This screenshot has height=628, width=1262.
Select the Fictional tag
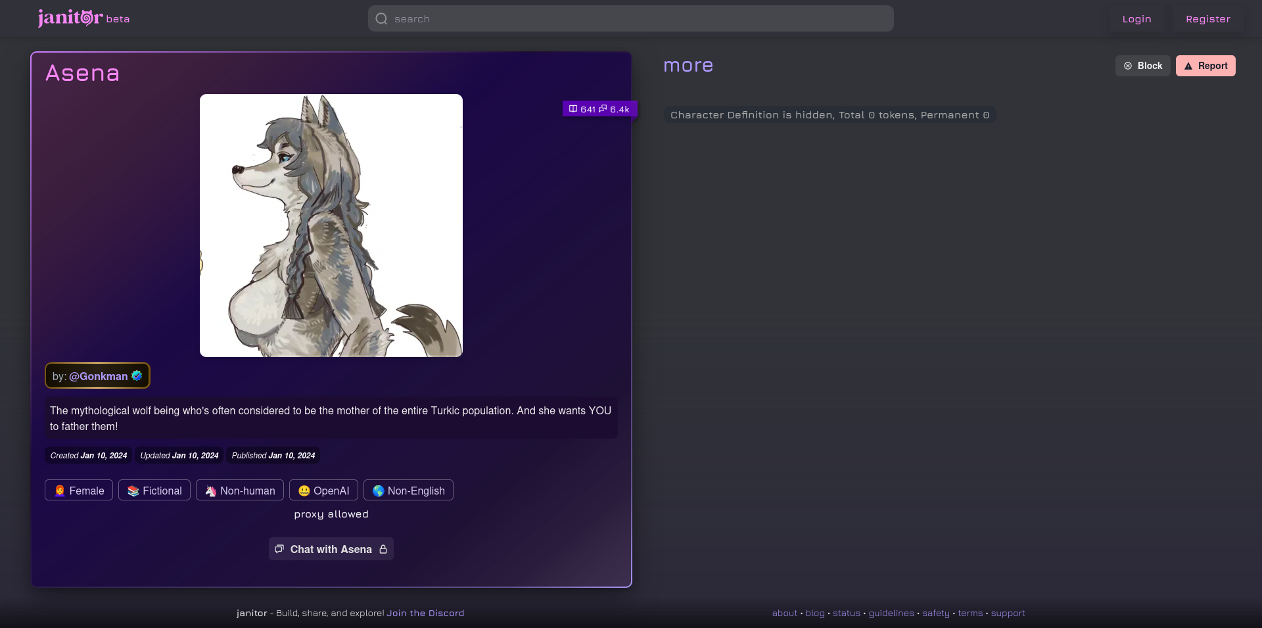(154, 491)
